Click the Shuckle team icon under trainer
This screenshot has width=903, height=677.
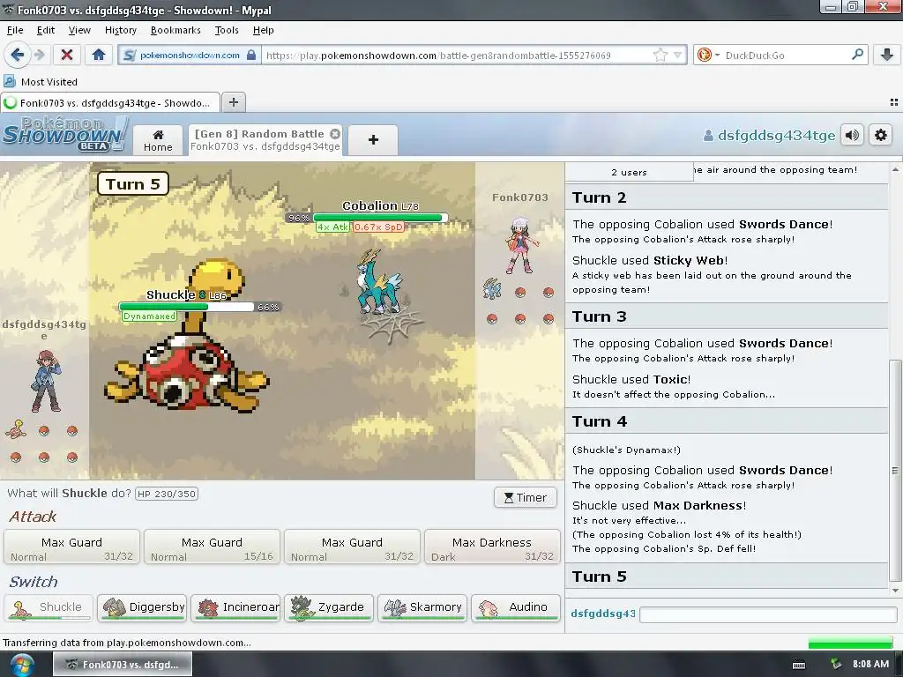click(x=16, y=429)
